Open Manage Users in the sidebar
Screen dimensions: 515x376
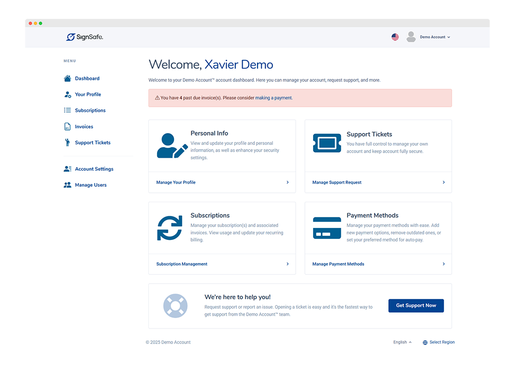click(91, 185)
